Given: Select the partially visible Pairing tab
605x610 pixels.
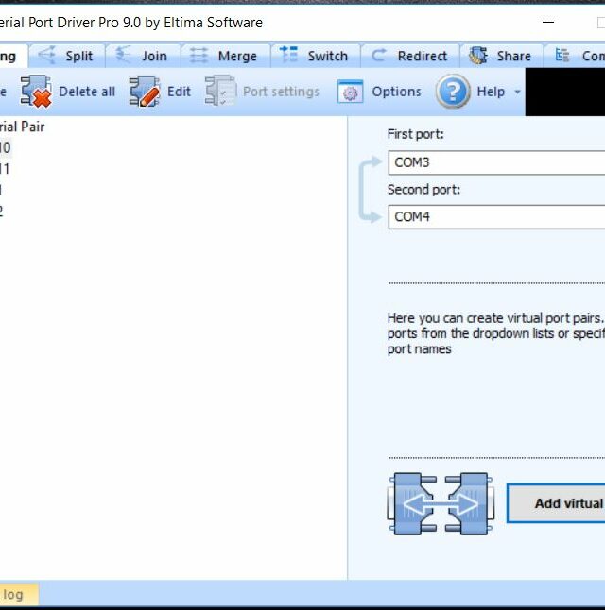Looking at the screenshot, I should (8, 56).
